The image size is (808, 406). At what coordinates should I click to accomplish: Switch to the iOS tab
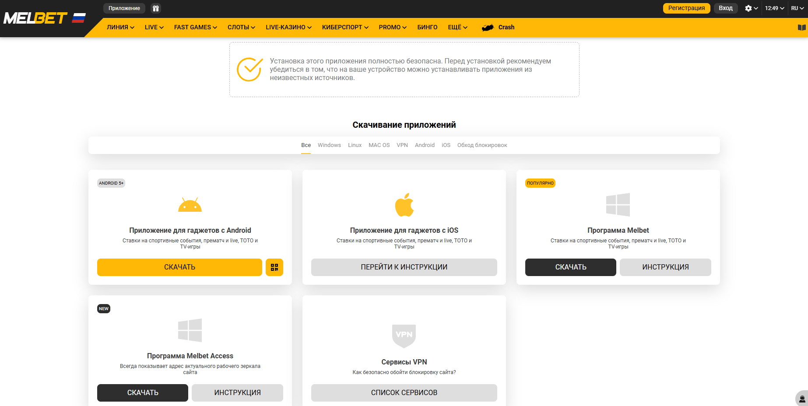[x=446, y=145]
